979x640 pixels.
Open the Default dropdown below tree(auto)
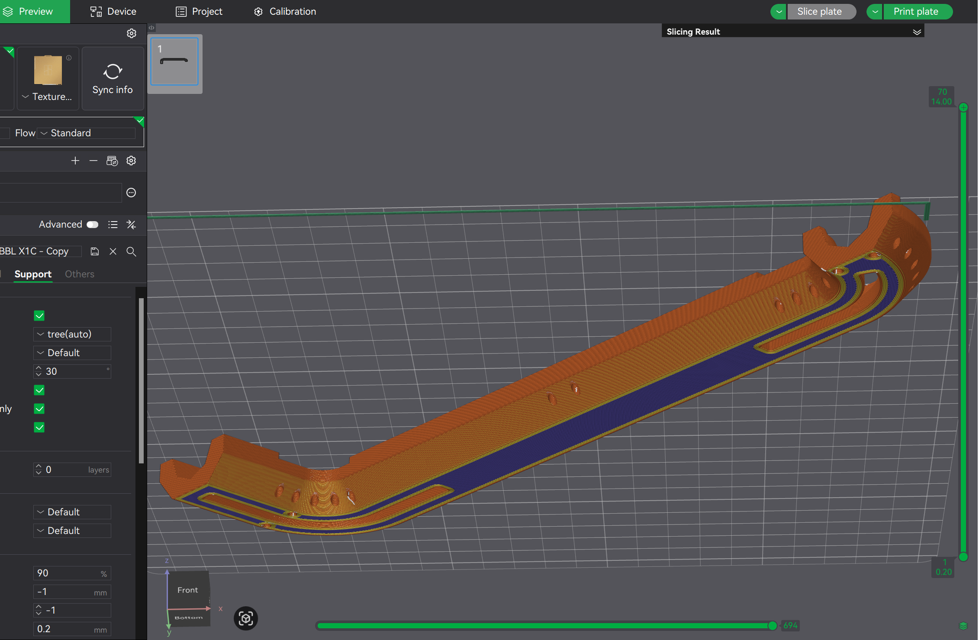[x=72, y=353]
